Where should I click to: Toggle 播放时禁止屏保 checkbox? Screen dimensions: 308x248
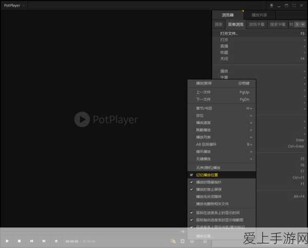point(222,190)
